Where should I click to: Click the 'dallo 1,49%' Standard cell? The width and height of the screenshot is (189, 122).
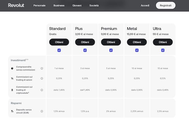pos(59,90)
